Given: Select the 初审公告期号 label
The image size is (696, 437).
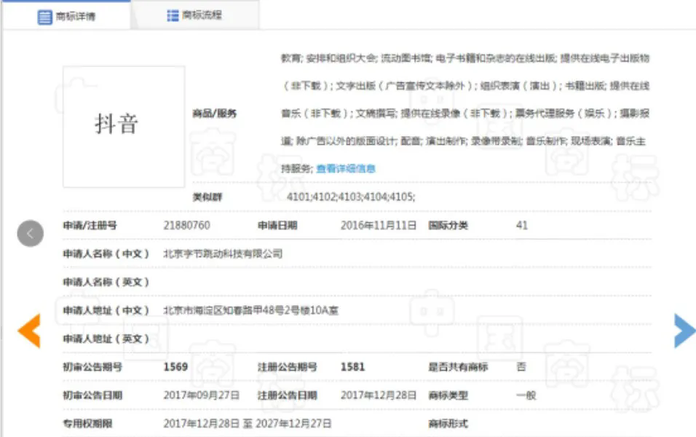Looking at the screenshot, I should tap(92, 367).
